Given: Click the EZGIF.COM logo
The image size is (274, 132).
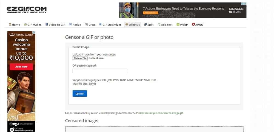Looking at the screenshot, I should click(27, 10).
